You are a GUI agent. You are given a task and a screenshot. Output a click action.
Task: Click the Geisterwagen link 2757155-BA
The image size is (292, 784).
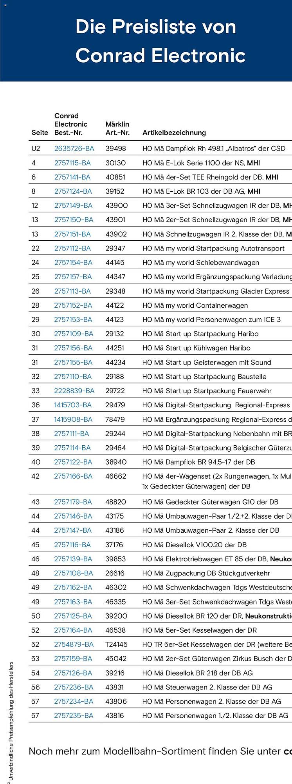[x=73, y=362]
